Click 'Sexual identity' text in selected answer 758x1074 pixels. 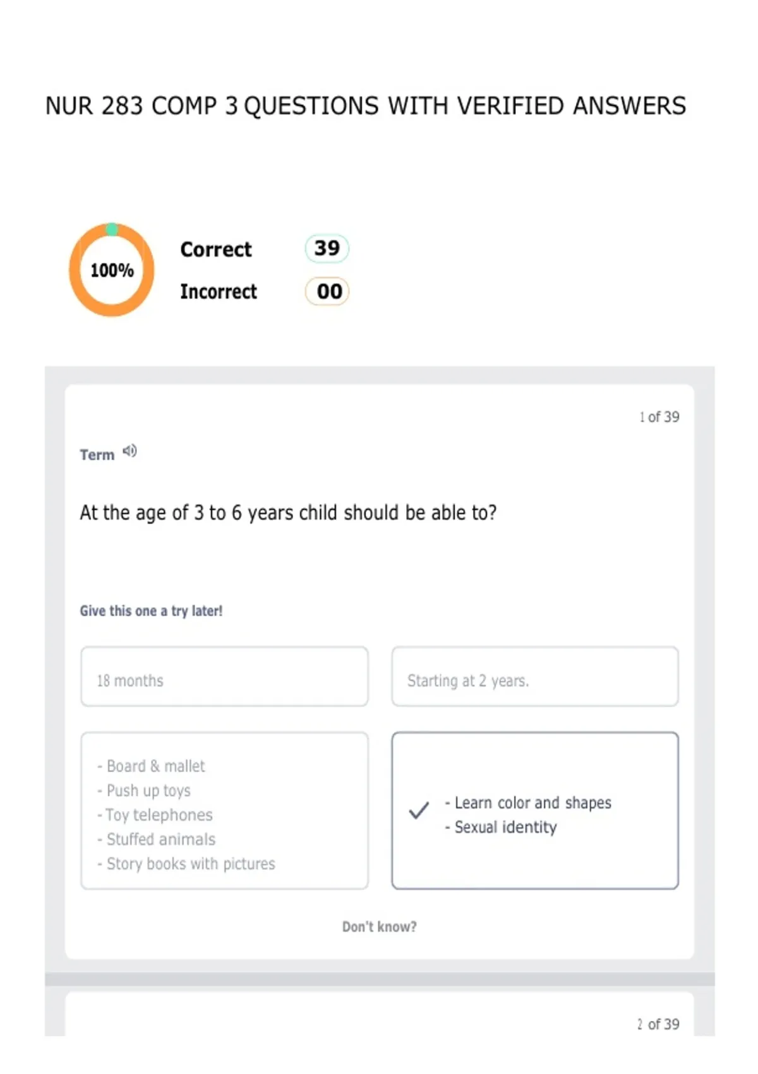(x=505, y=827)
